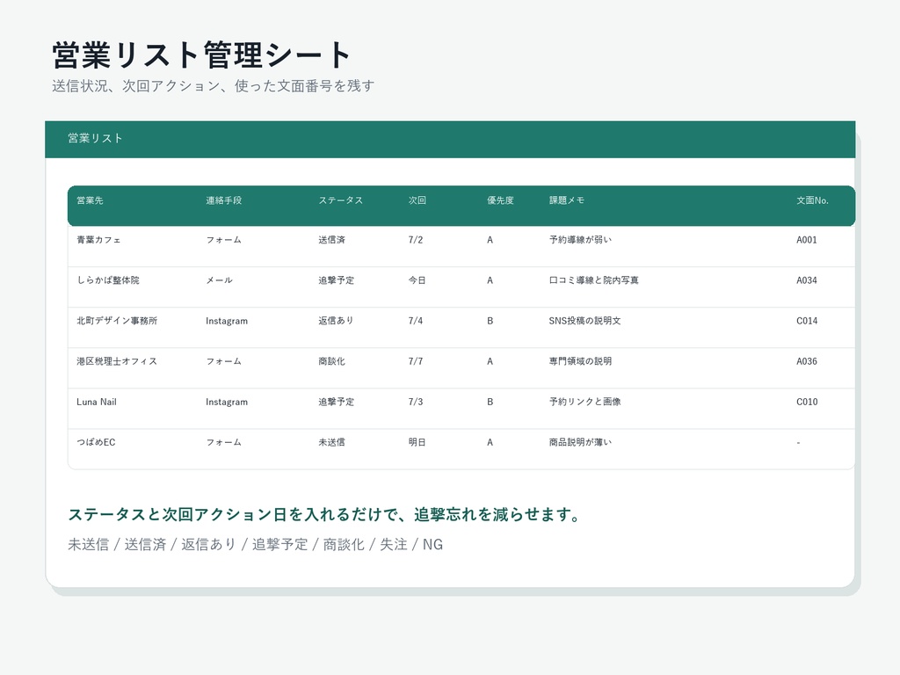
Task: Click the 口コミ導線と院内写真 memo
Action: pyautogui.click(x=594, y=280)
